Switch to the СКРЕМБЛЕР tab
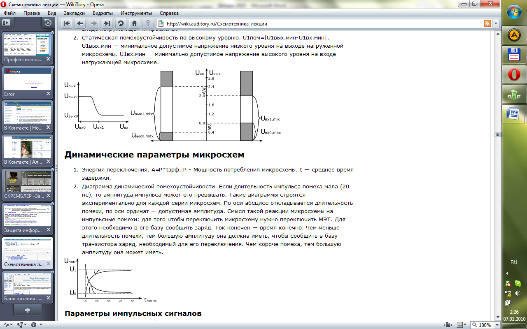Screen dimensions: 527x329 click(x=27, y=184)
